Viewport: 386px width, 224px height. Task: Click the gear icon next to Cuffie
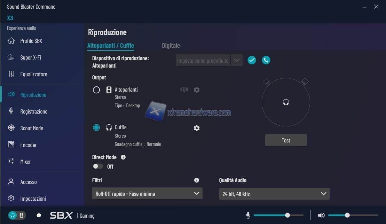tap(197, 128)
